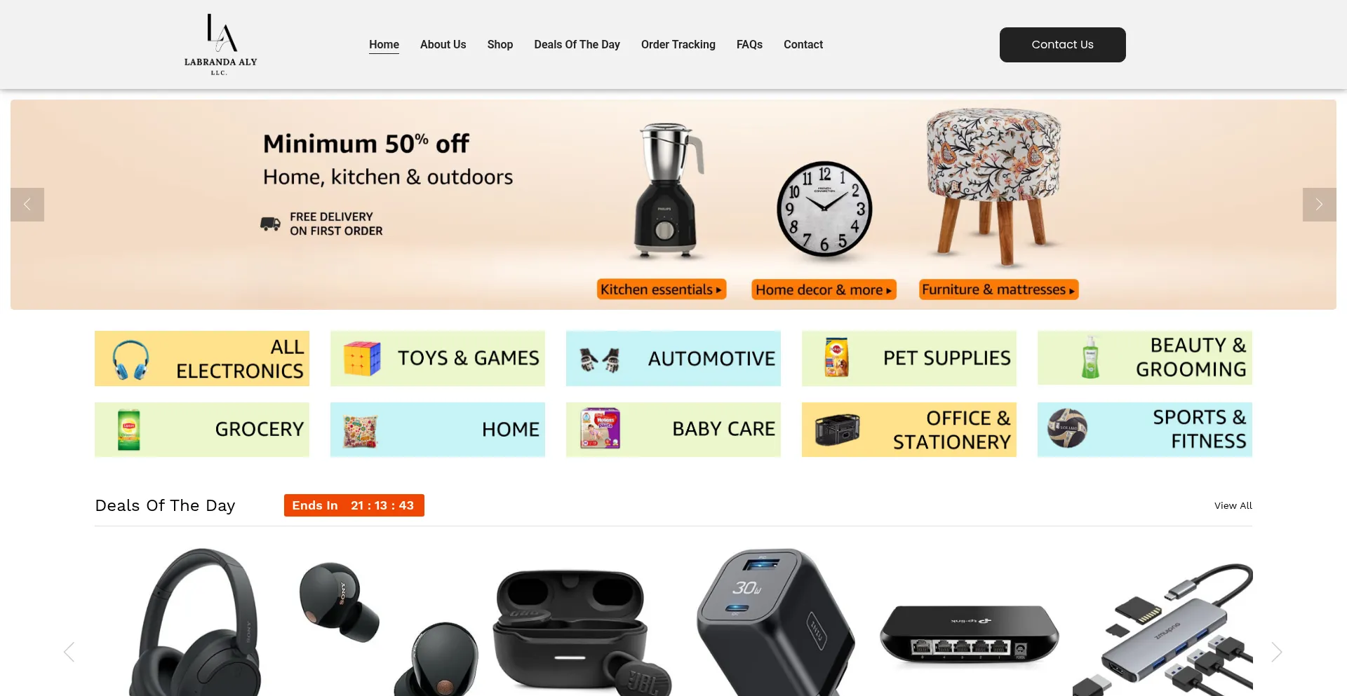The image size is (1347, 696).
Task: Click Furniture & mattresses banner button
Action: [x=998, y=289]
